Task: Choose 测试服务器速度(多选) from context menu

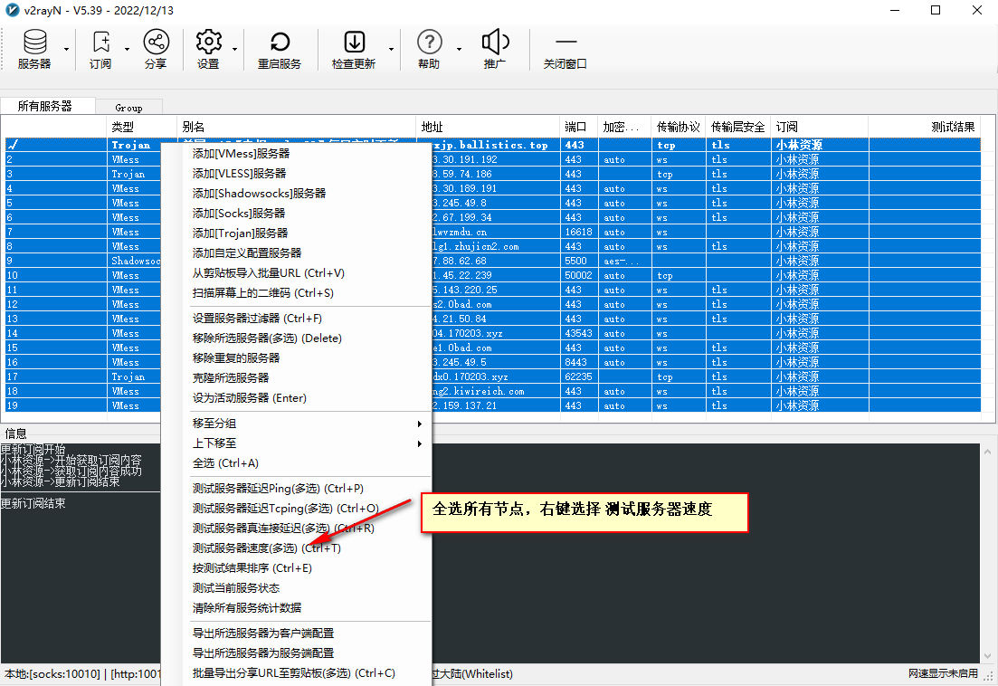Action: click(x=266, y=548)
